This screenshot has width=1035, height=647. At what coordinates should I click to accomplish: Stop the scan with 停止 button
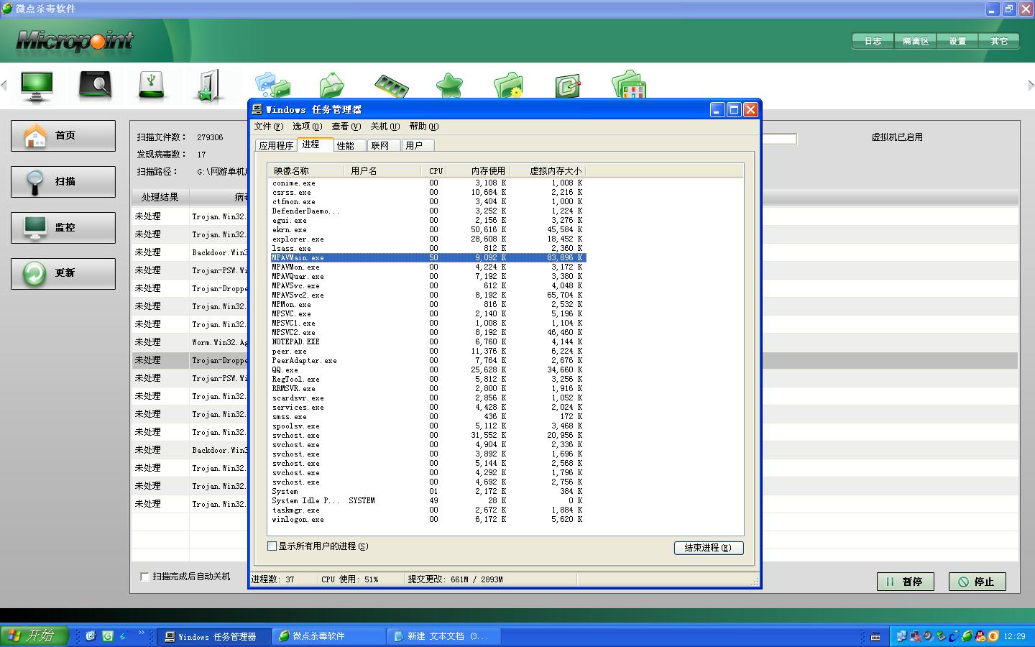[977, 582]
